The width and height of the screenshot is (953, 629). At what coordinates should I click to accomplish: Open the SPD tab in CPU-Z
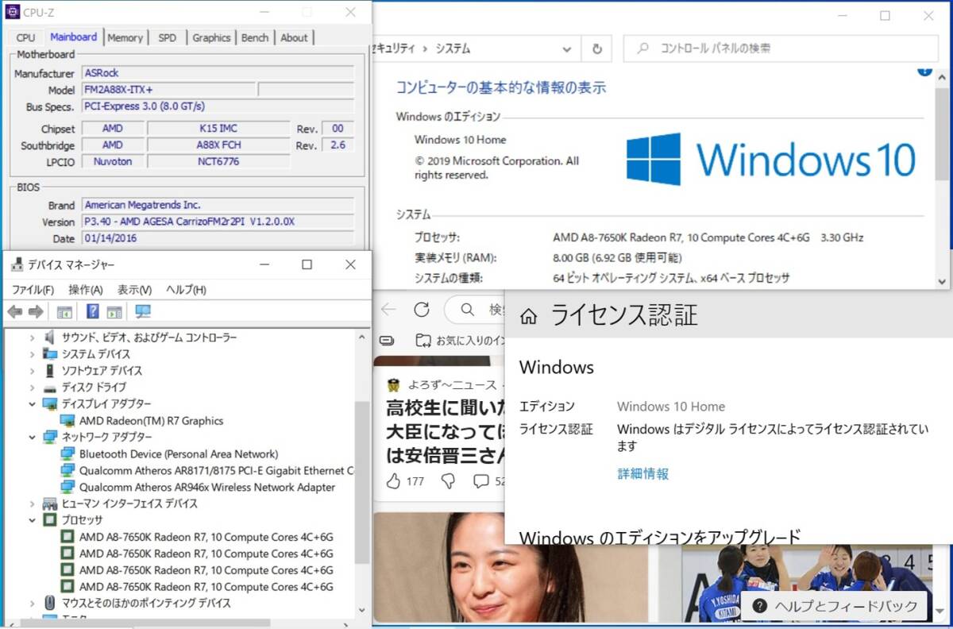click(168, 37)
